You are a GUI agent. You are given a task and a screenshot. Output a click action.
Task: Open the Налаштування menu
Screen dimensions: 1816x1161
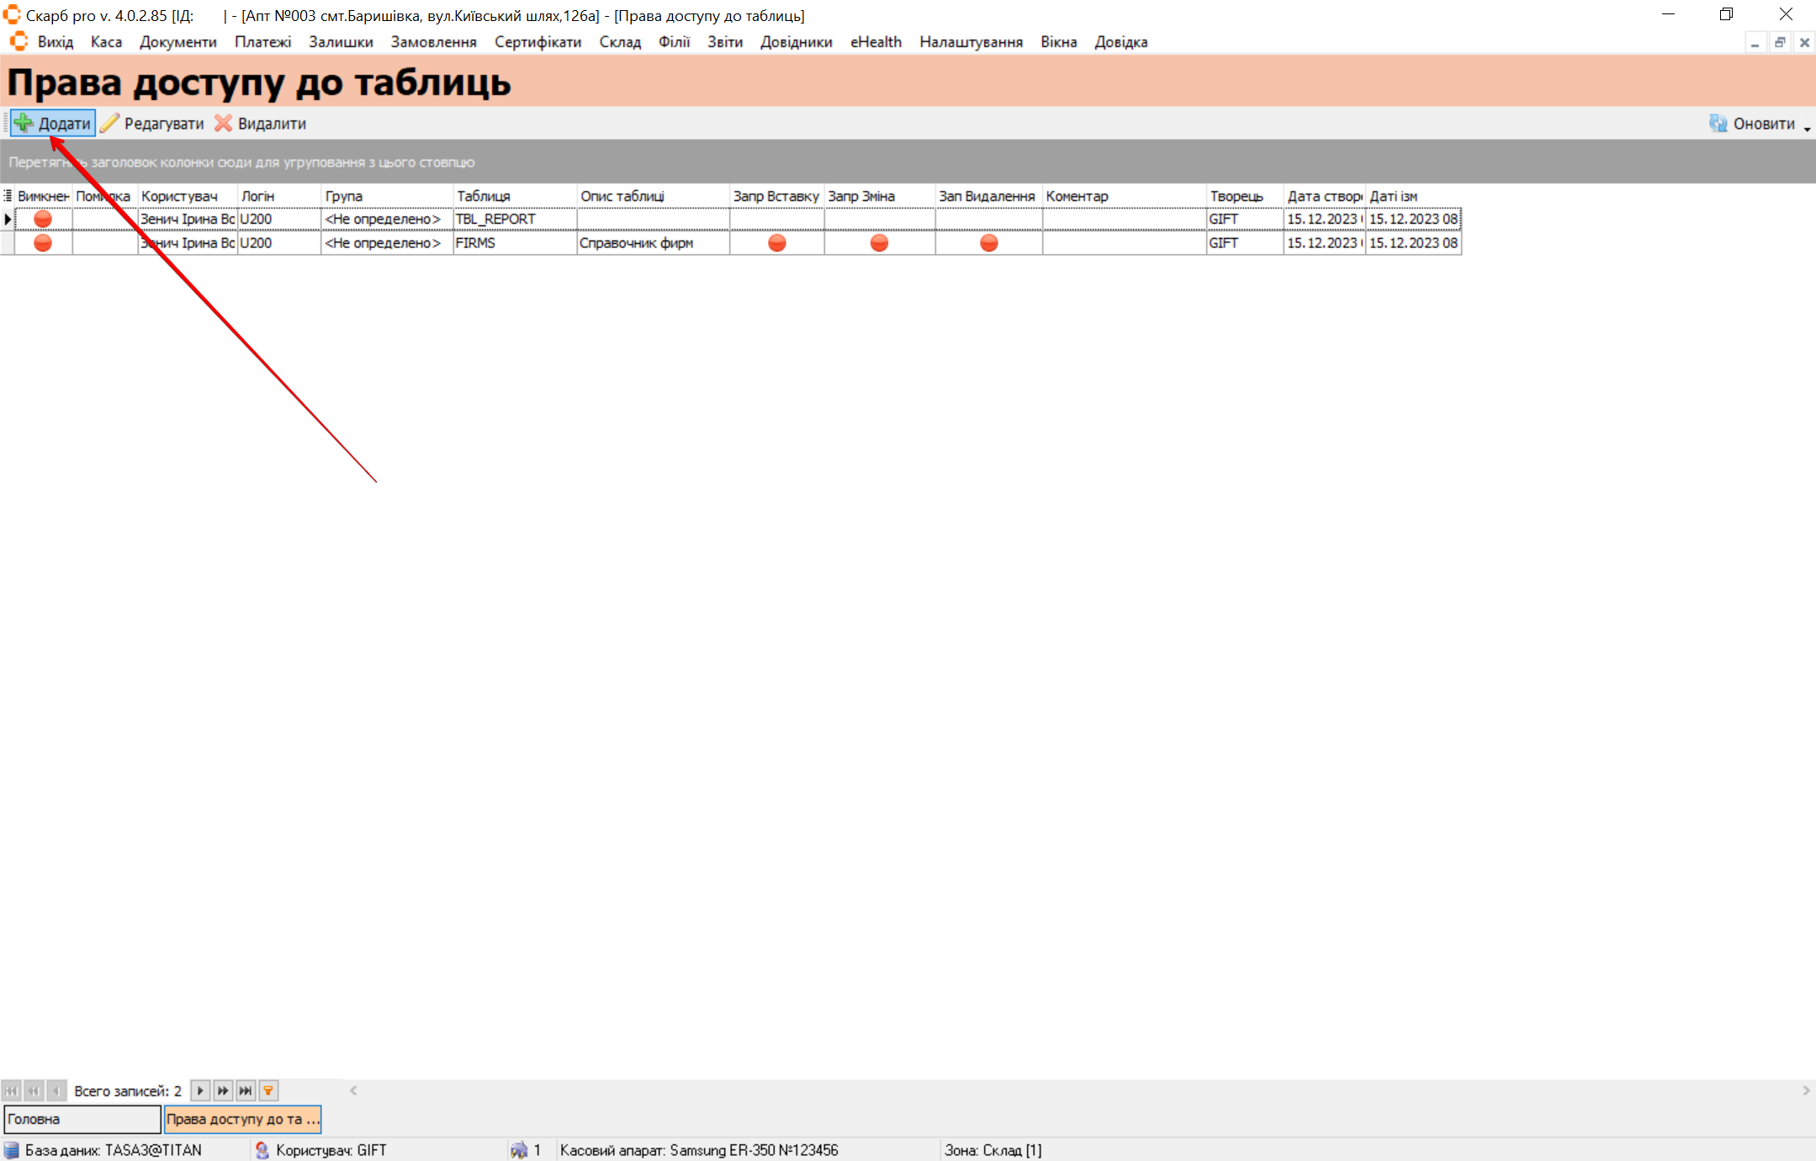tap(971, 42)
